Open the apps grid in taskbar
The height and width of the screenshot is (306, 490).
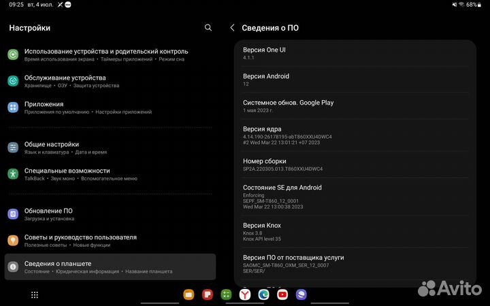(35, 294)
